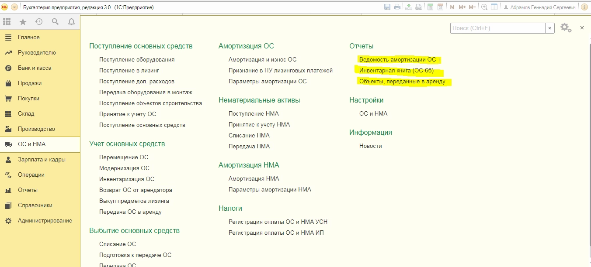The width and height of the screenshot is (591, 267).
Task: Open Ведомость амортизации ОС report
Action: (x=397, y=60)
